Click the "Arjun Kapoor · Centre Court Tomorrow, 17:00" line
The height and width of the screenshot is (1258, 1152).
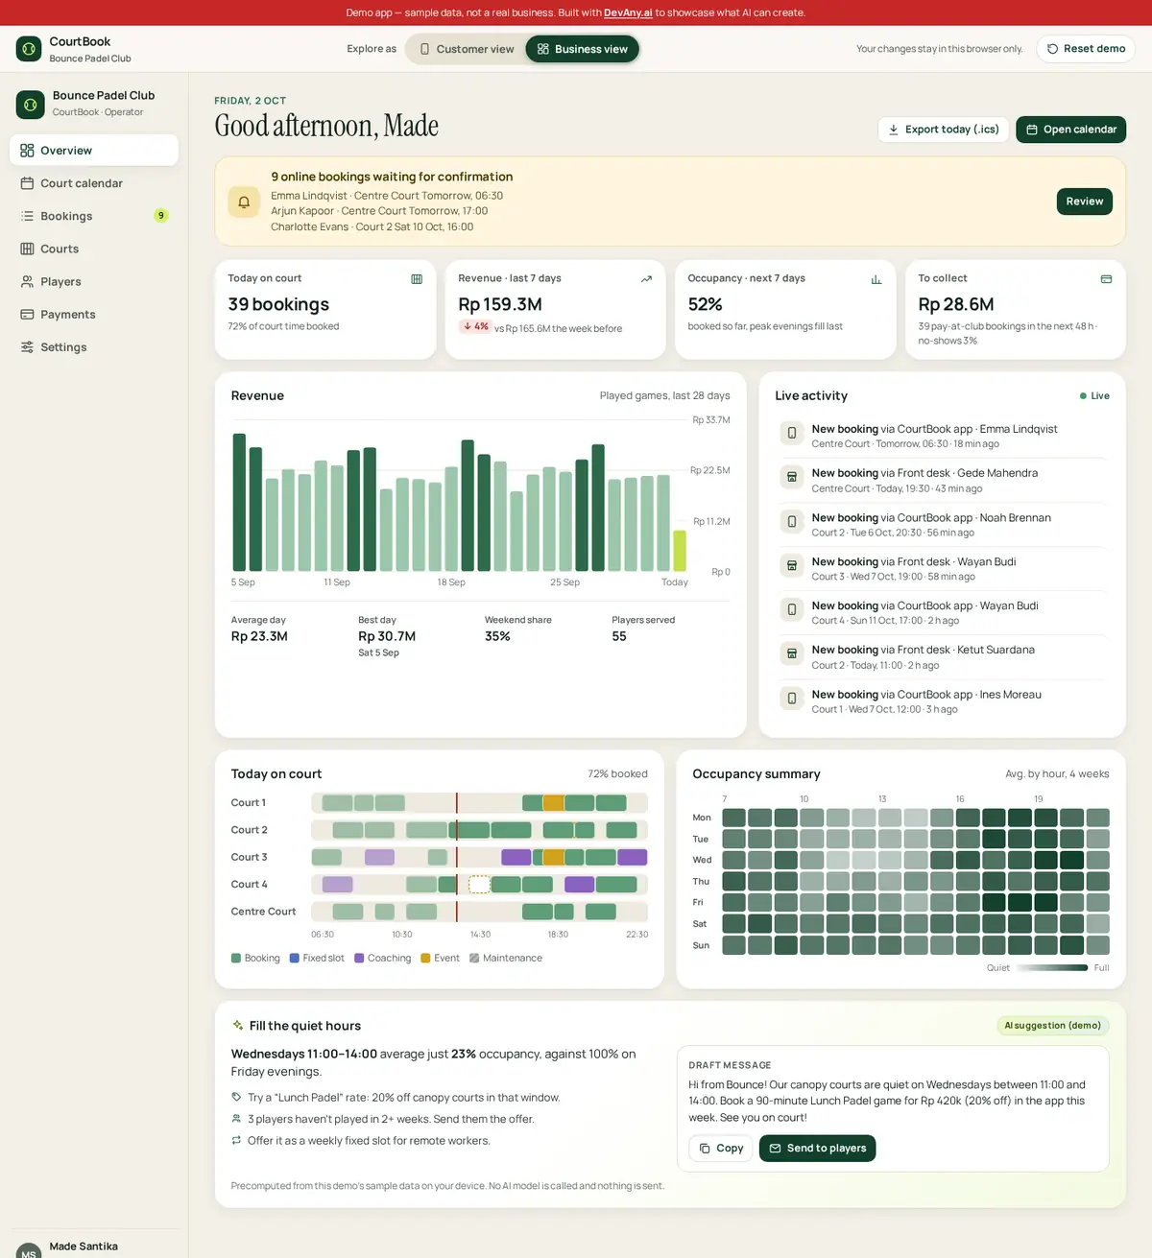click(x=379, y=211)
